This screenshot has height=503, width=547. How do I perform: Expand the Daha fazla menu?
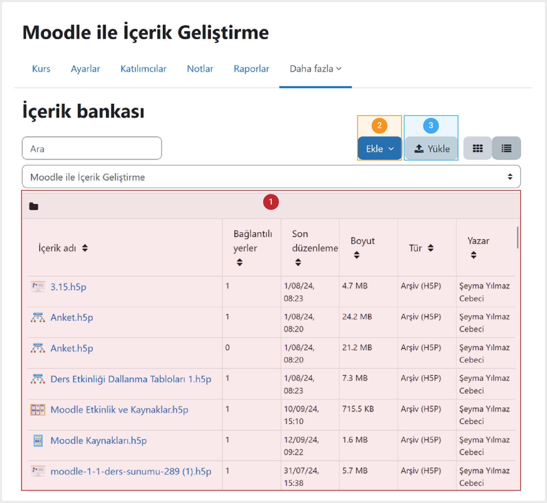click(315, 69)
